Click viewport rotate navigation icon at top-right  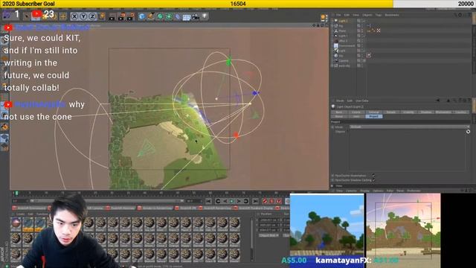tap(322, 25)
